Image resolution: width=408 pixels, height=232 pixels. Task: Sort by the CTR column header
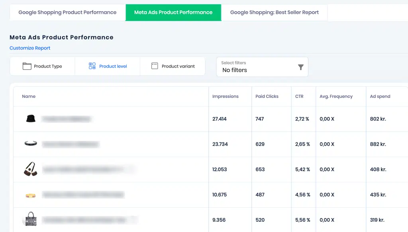[x=299, y=96]
